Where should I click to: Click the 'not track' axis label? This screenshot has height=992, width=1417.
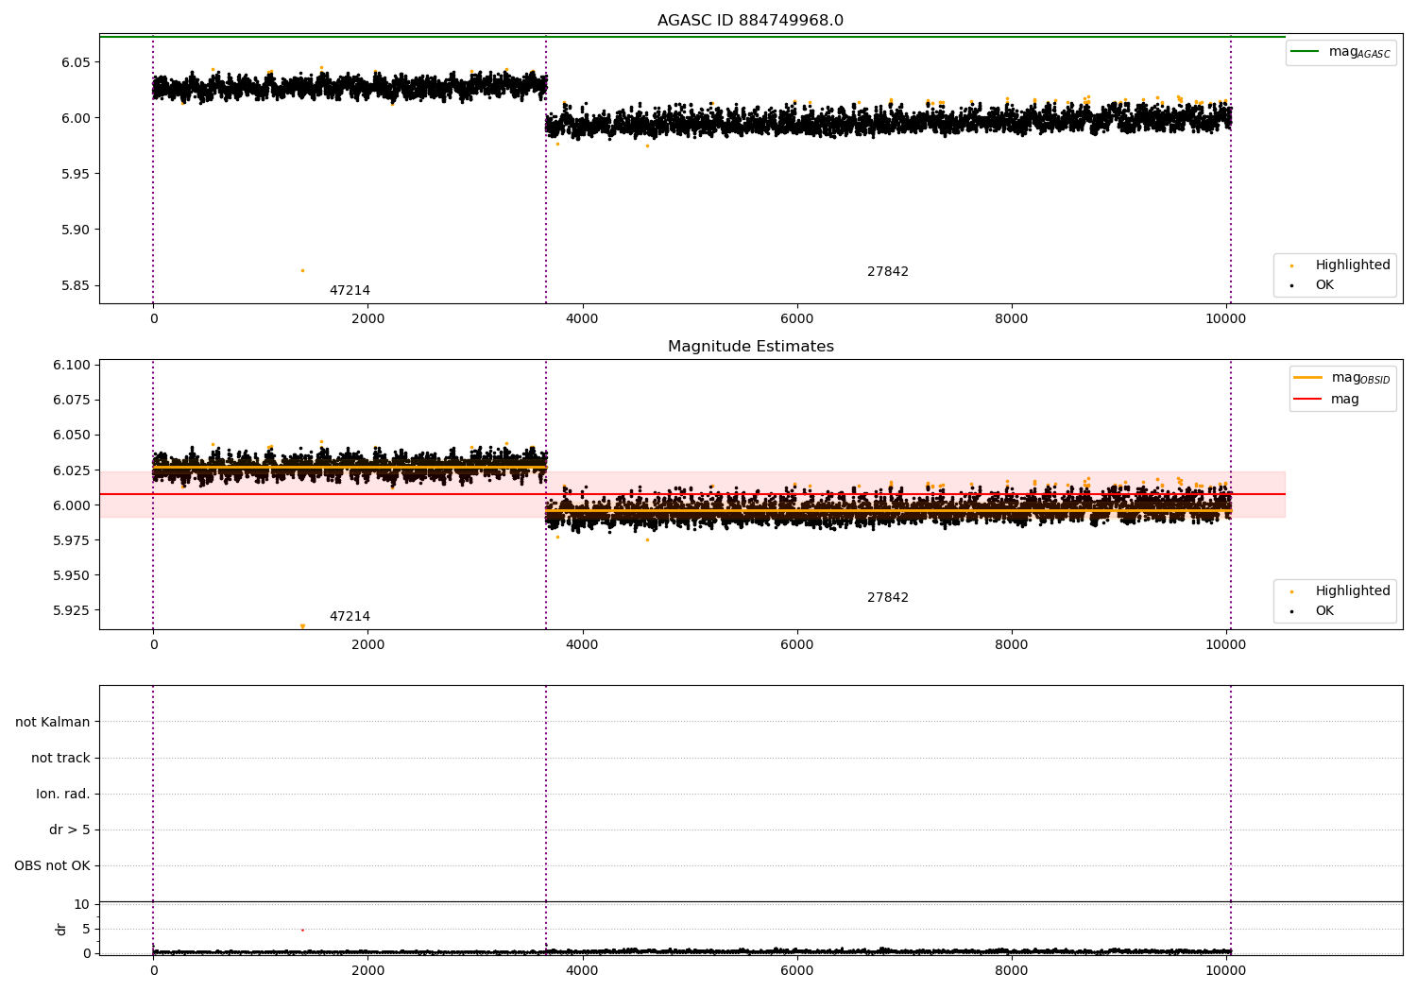click(60, 758)
